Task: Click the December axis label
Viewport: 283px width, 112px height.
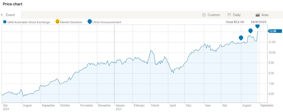Action: point(104,105)
